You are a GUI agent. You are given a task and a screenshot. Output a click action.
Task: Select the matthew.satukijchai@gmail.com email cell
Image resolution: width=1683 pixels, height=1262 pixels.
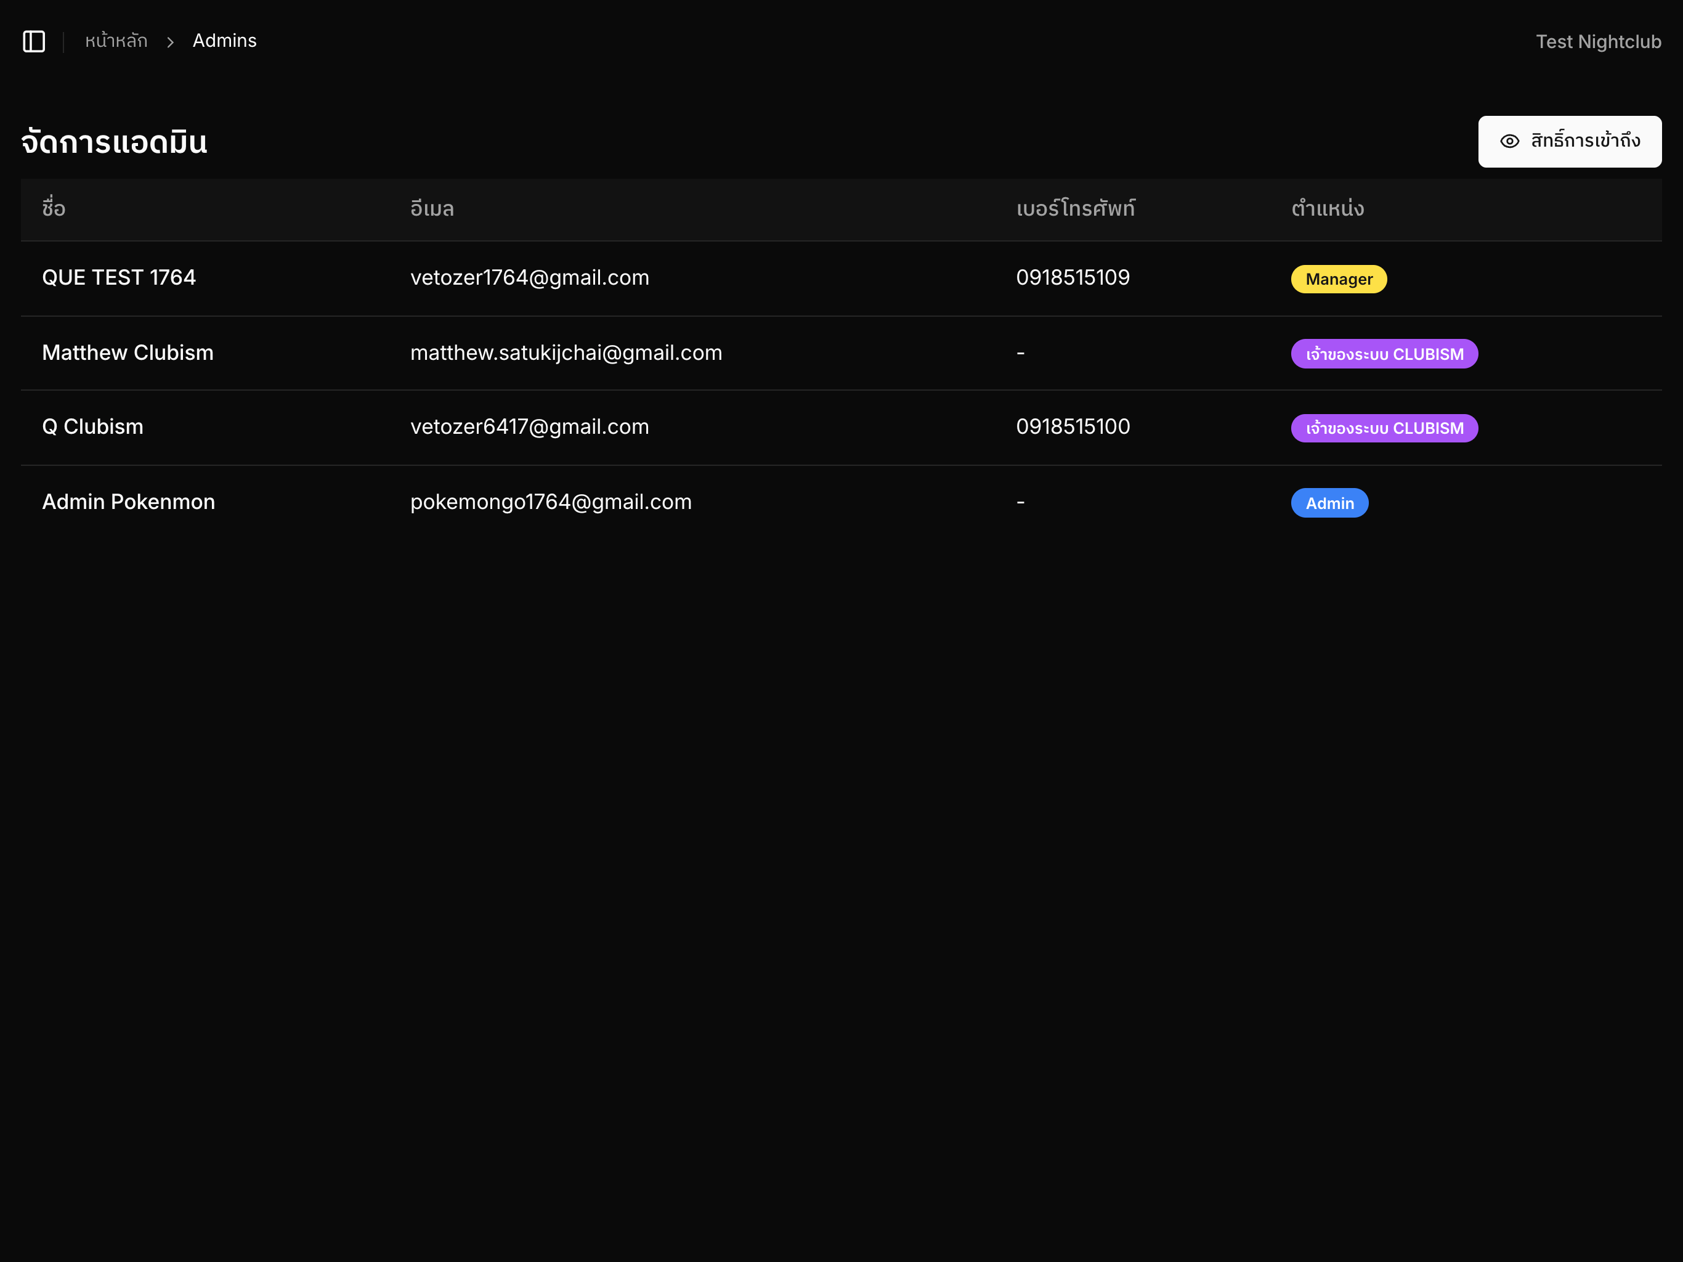pos(566,353)
